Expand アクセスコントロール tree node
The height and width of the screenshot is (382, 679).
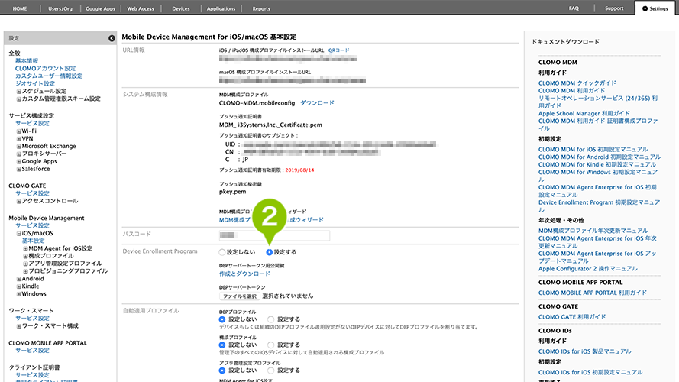point(19,202)
